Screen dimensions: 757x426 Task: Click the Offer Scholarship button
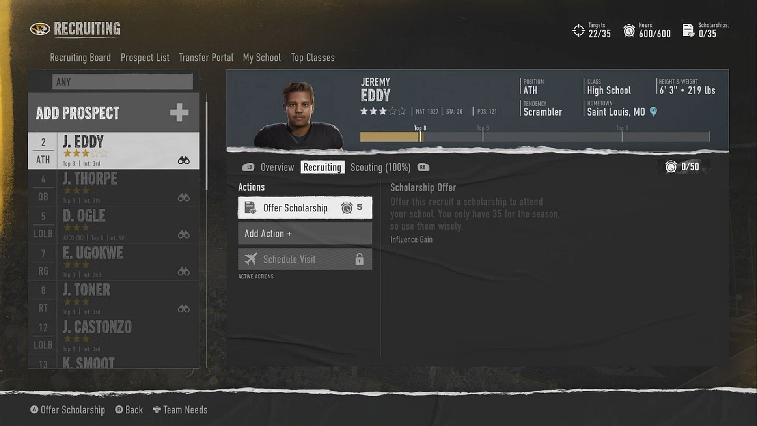coord(305,207)
